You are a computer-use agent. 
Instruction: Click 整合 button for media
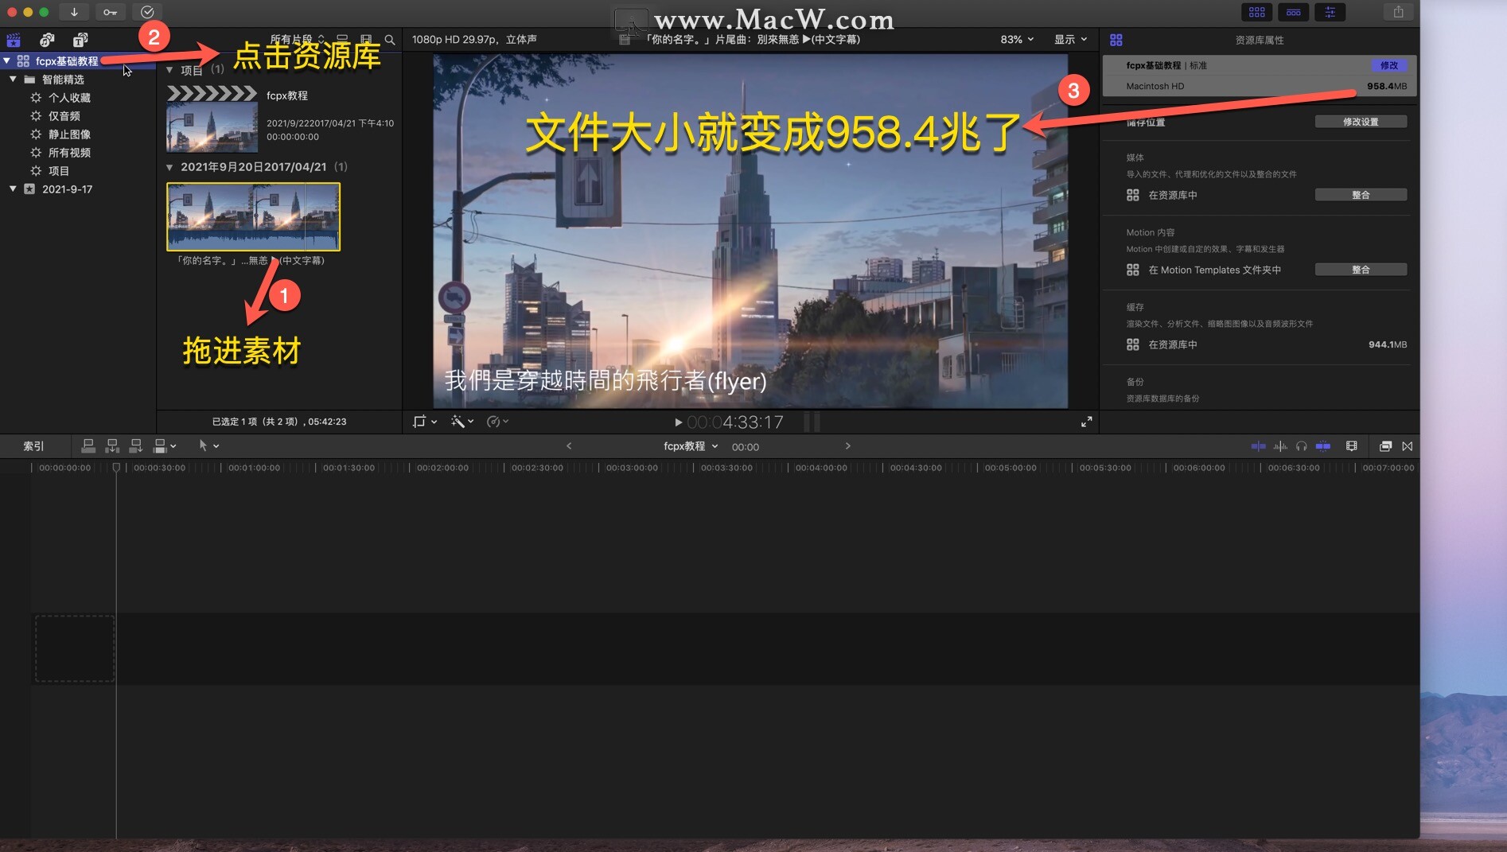click(x=1361, y=195)
